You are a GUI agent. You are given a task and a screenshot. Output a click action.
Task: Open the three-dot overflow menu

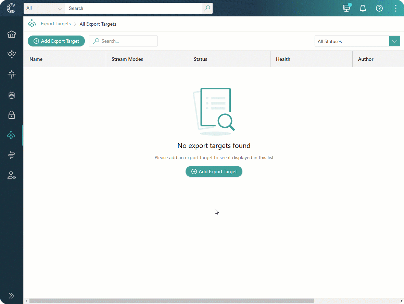pos(396,8)
